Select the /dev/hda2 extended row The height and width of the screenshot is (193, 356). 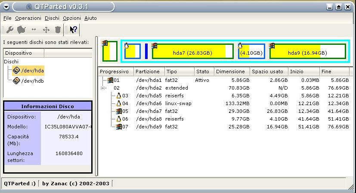(x=224, y=88)
